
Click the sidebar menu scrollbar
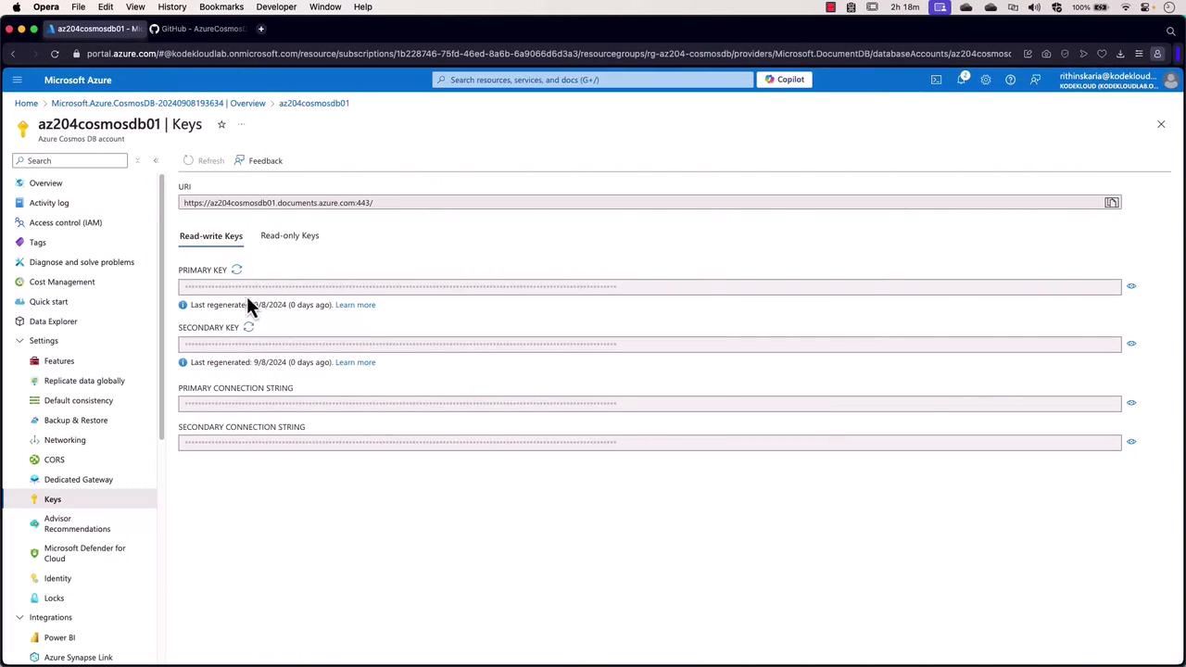[161, 307]
